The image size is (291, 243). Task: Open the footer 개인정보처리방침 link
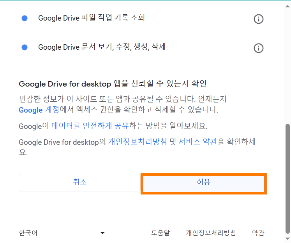pos(211,233)
